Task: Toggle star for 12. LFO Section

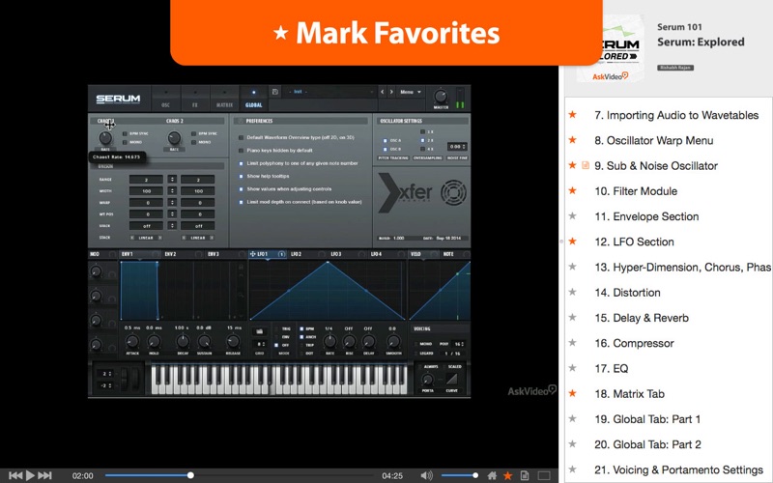Action: 572,241
